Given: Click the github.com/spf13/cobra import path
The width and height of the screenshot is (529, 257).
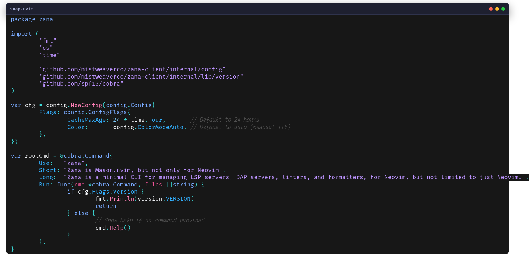Looking at the screenshot, I should click(x=81, y=84).
